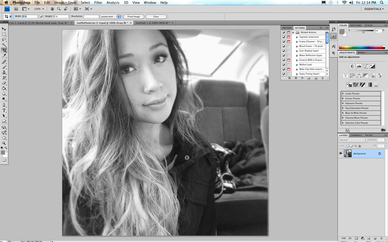Select the Hand tool in the toolbox
Viewport: 388px width, 242px height.
[4, 138]
